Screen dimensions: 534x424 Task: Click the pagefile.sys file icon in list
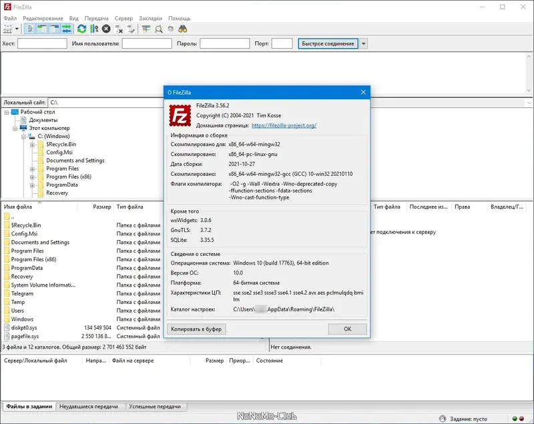point(7,336)
